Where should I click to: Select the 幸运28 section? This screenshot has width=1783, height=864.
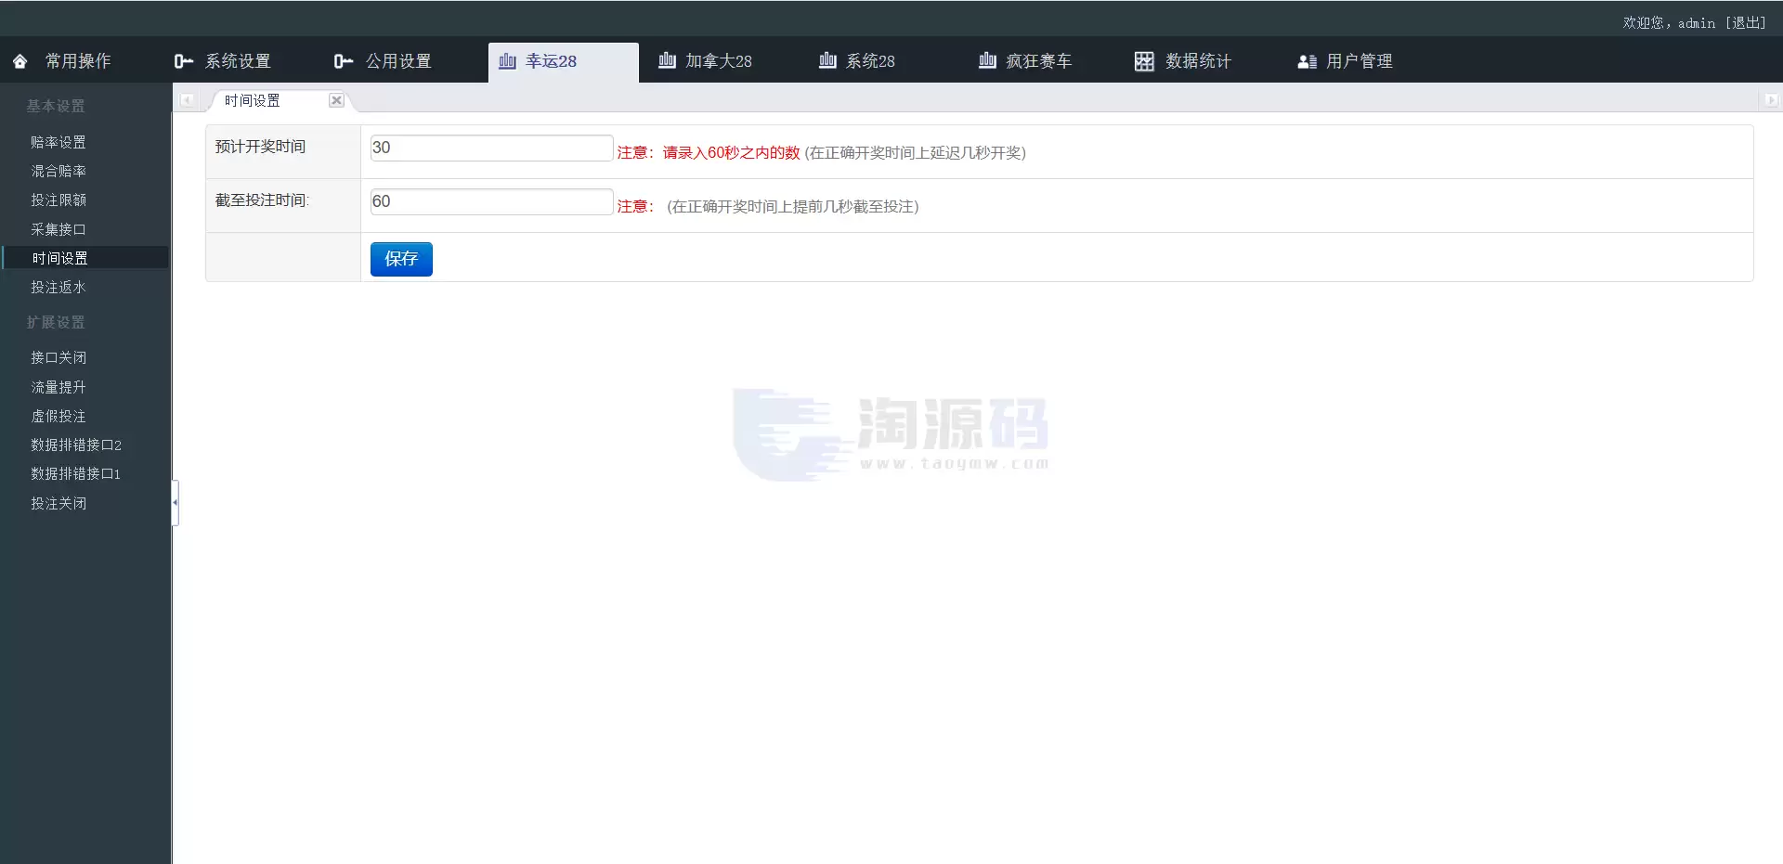pyautogui.click(x=564, y=61)
